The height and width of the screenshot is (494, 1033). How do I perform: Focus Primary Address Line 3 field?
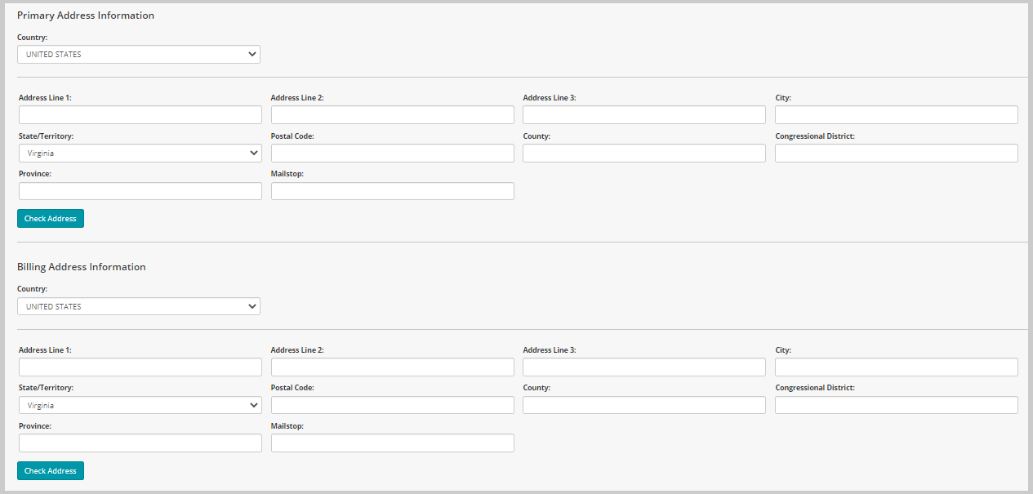pos(644,114)
